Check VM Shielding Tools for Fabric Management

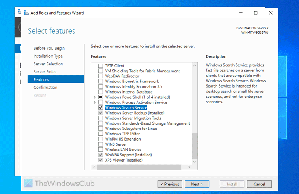100,71
